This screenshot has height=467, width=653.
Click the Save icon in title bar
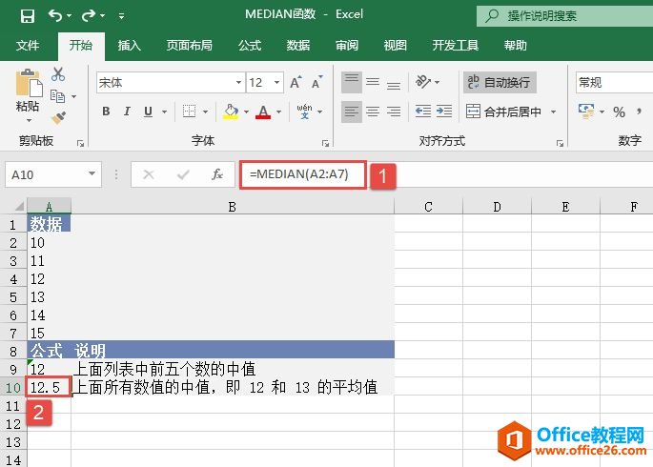pyautogui.click(x=27, y=16)
